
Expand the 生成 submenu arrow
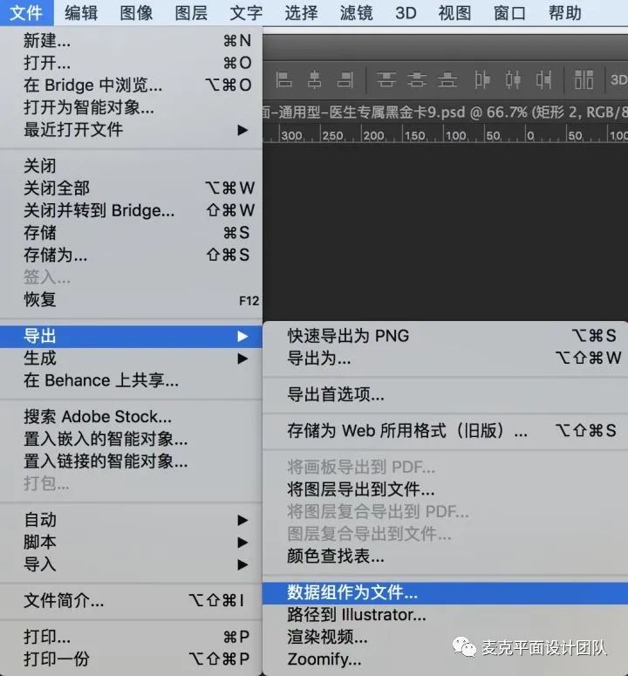pyautogui.click(x=242, y=358)
